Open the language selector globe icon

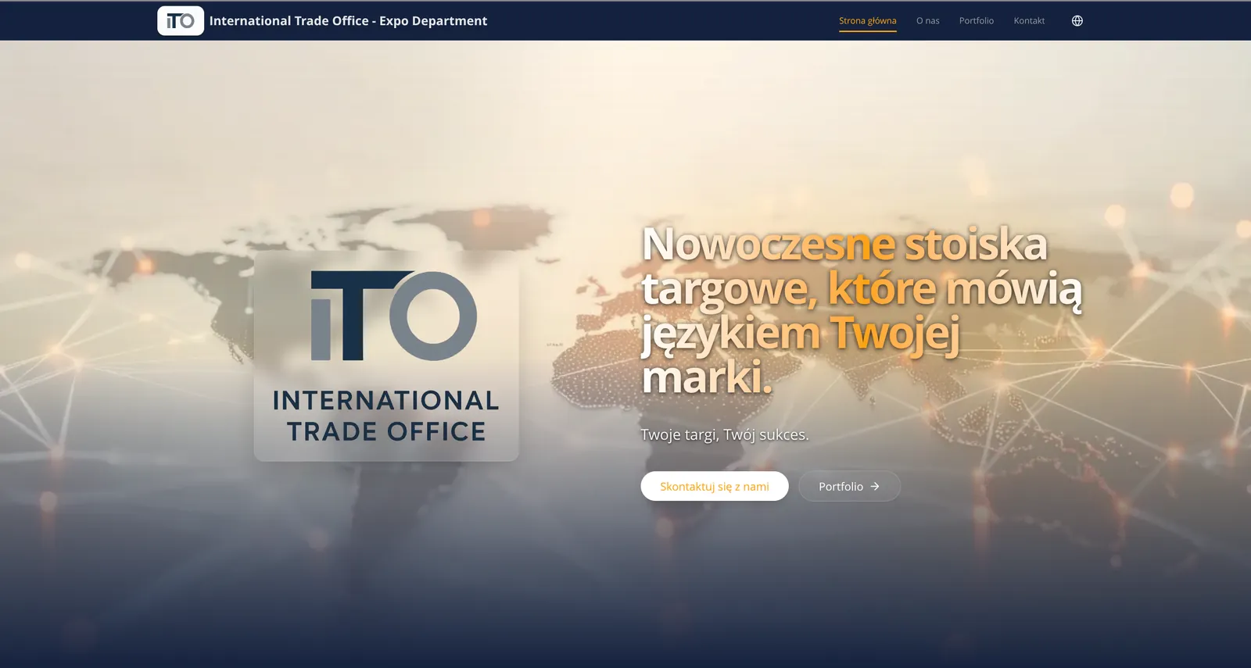[1077, 21]
